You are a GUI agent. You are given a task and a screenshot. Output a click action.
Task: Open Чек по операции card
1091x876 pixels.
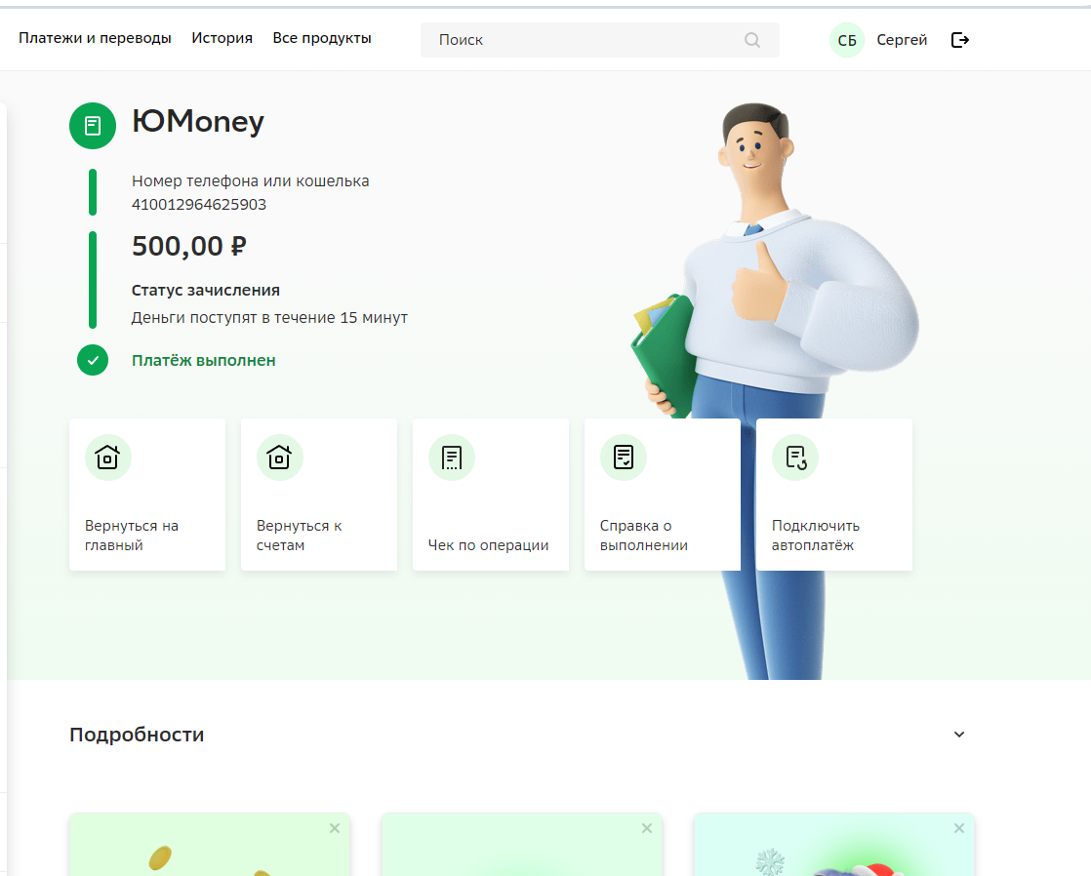(x=491, y=495)
